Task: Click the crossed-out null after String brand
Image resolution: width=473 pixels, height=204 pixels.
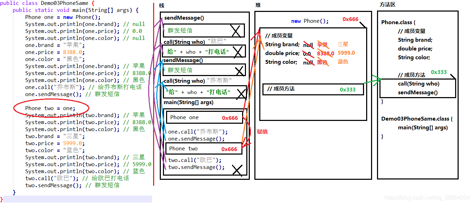Action: tap(308, 45)
